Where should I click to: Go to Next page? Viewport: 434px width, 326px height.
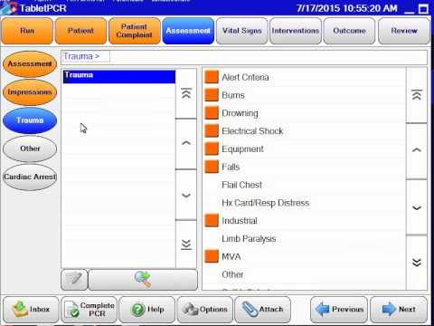pos(399,310)
